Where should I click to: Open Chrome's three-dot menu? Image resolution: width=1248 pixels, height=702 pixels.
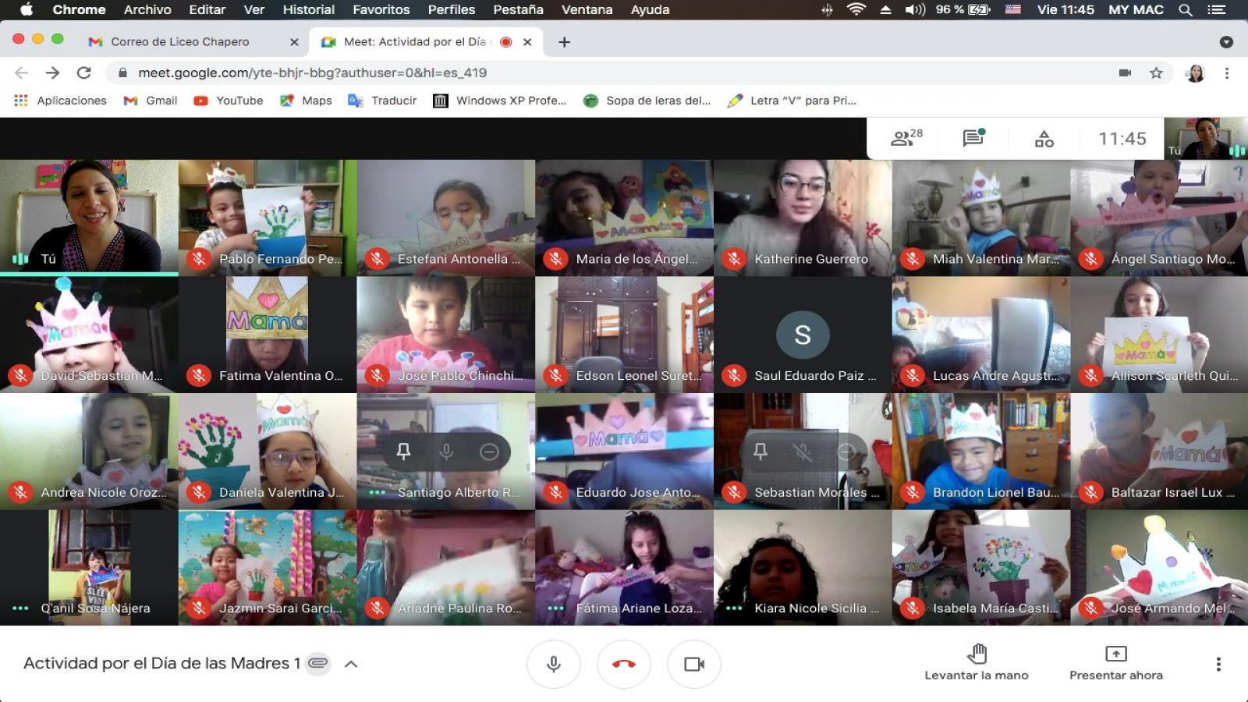1227,73
